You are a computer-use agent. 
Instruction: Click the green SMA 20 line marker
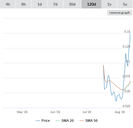(x=58, y=121)
